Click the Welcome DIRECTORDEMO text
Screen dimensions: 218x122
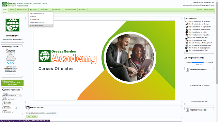[x=205, y=9]
